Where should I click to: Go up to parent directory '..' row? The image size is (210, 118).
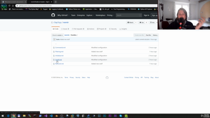pyautogui.click(x=105, y=44)
